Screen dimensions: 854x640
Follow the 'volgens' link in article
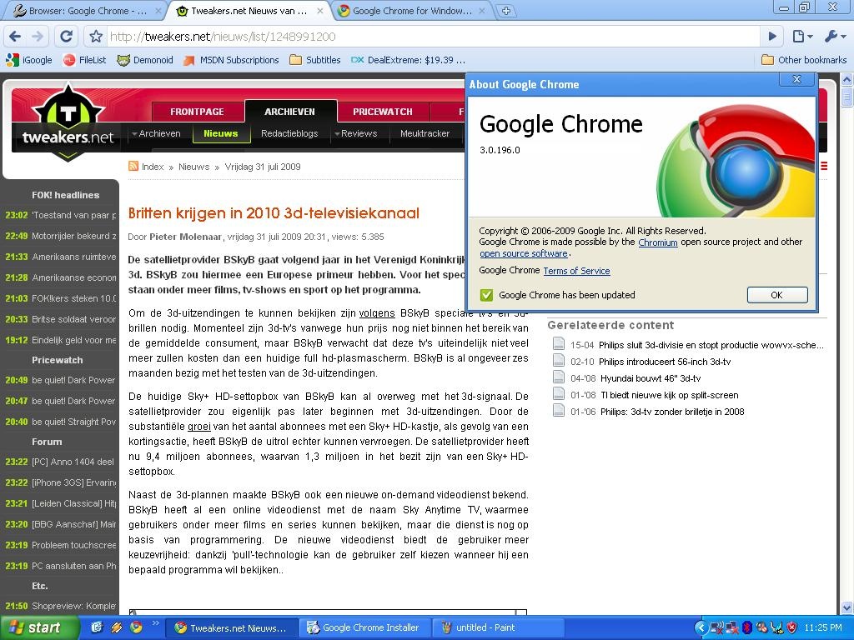tap(377, 313)
